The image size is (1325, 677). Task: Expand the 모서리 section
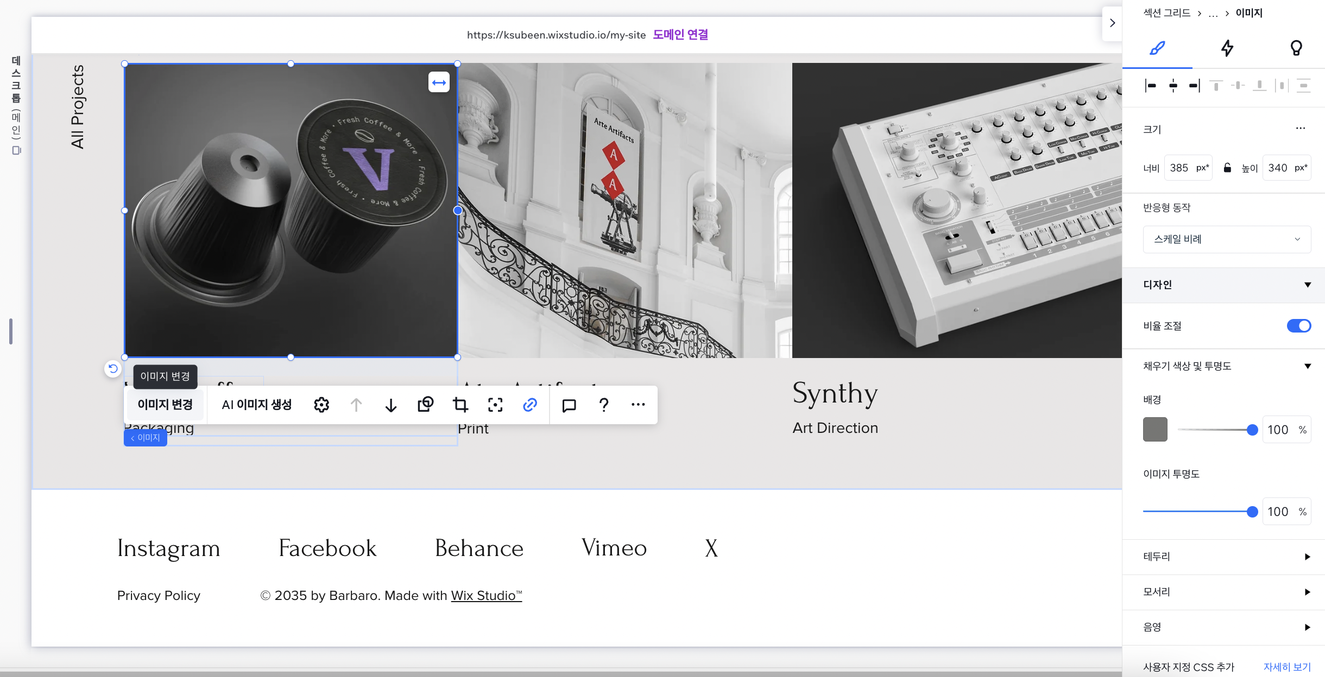pos(1227,592)
